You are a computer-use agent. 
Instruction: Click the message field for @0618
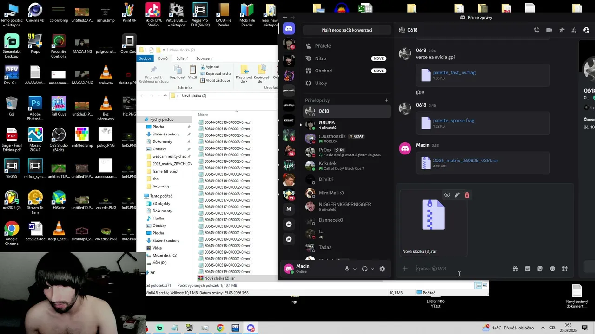(460, 269)
